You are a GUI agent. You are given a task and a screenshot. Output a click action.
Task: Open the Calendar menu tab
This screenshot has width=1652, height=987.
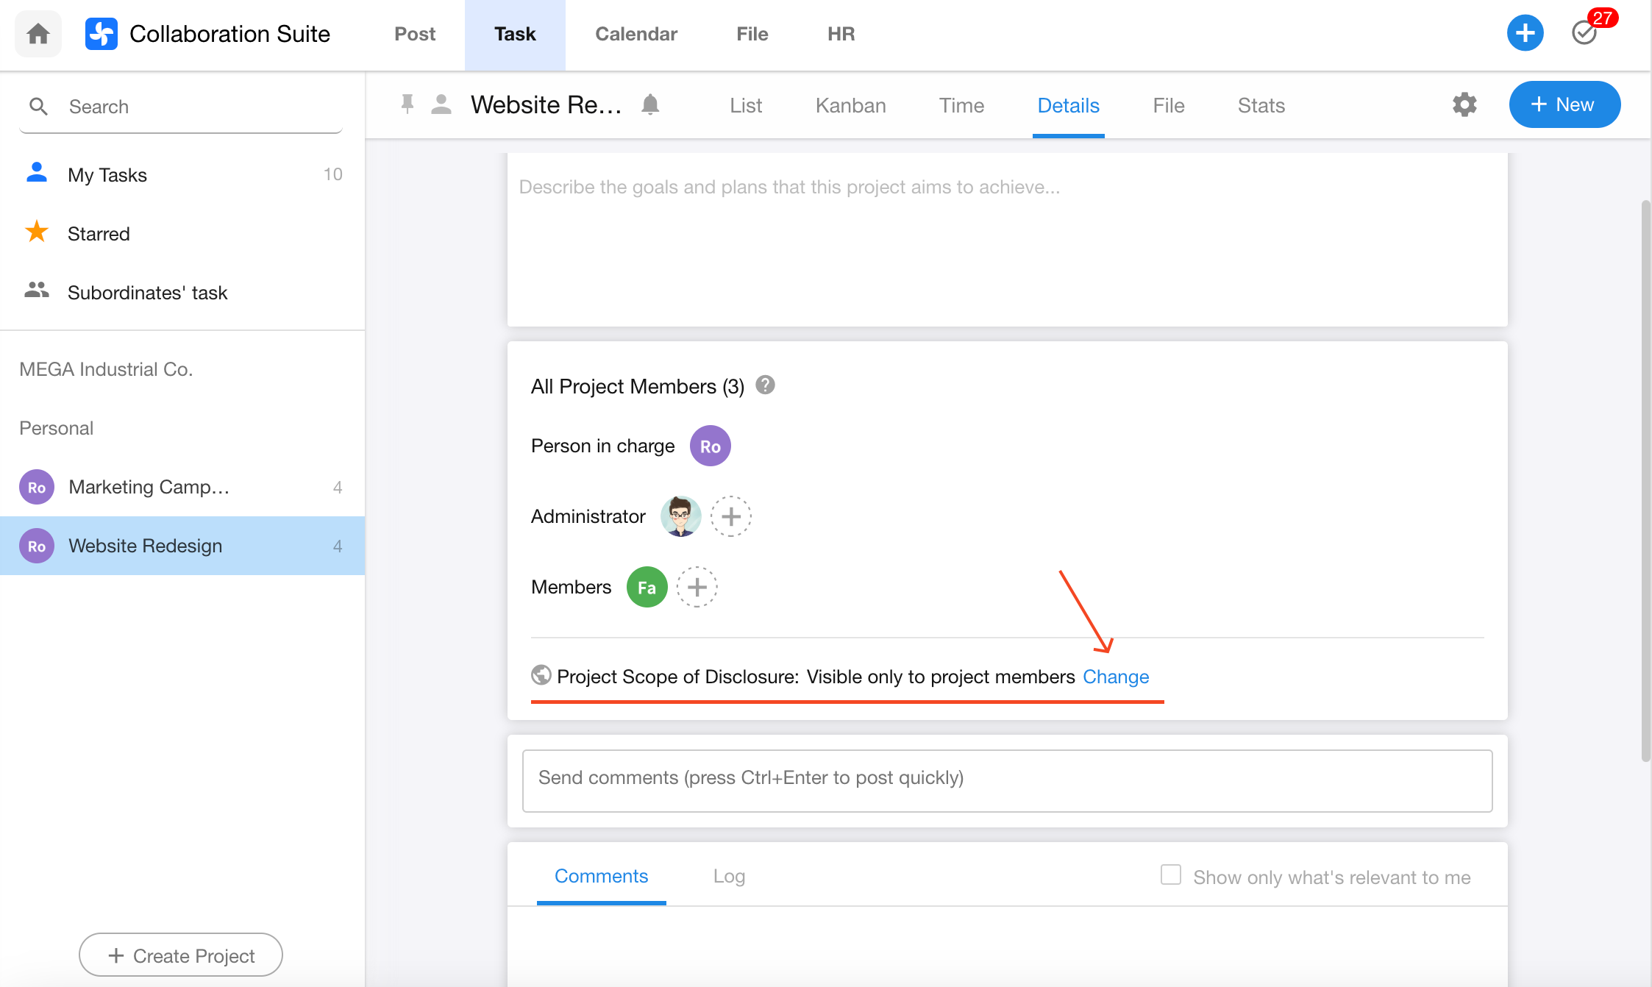click(x=635, y=34)
